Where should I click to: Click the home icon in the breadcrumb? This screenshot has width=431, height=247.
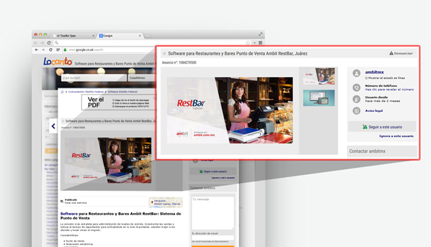[x=62, y=92]
